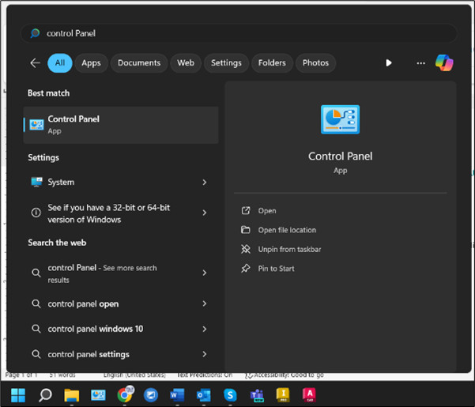Switch to the Documents filter tab
The height and width of the screenshot is (407, 475).
pos(139,63)
